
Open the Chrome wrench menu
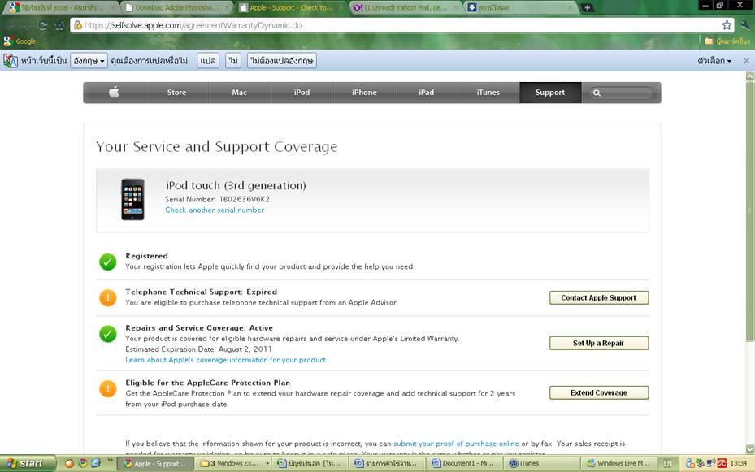pyautogui.click(x=745, y=25)
